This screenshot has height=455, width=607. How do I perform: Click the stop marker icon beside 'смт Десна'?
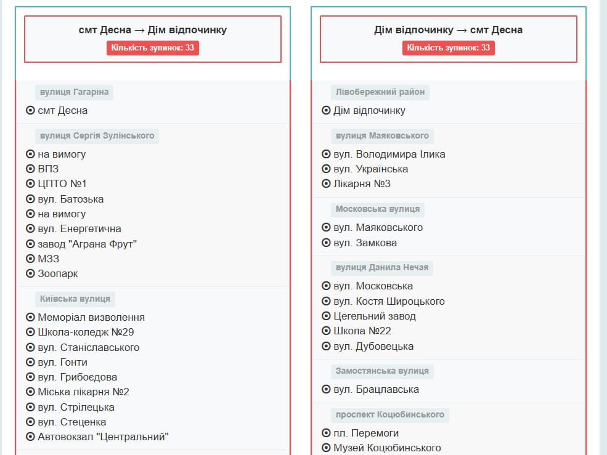coord(30,111)
